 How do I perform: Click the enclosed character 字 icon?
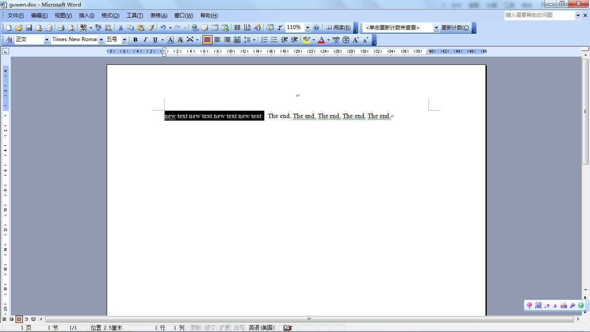click(346, 40)
